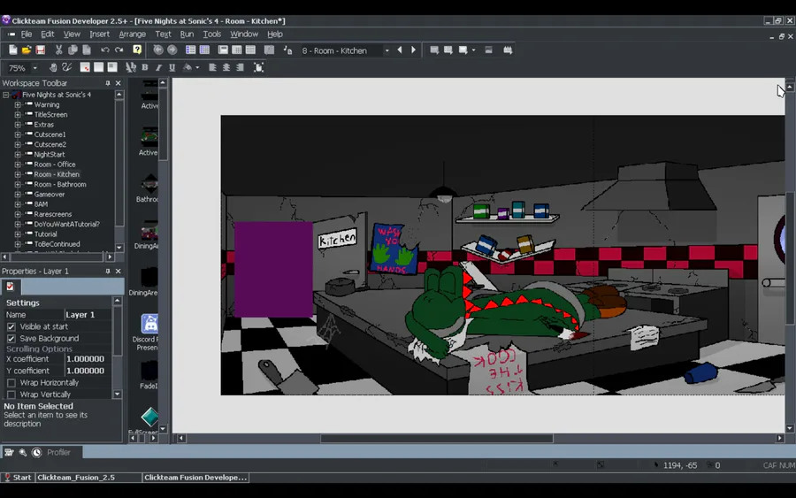Toggle Bold text formatting
This screenshot has height=498, width=796.
coord(145,67)
